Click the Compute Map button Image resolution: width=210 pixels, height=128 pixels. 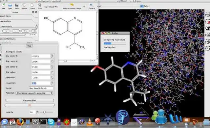pyautogui.click(x=30, y=100)
